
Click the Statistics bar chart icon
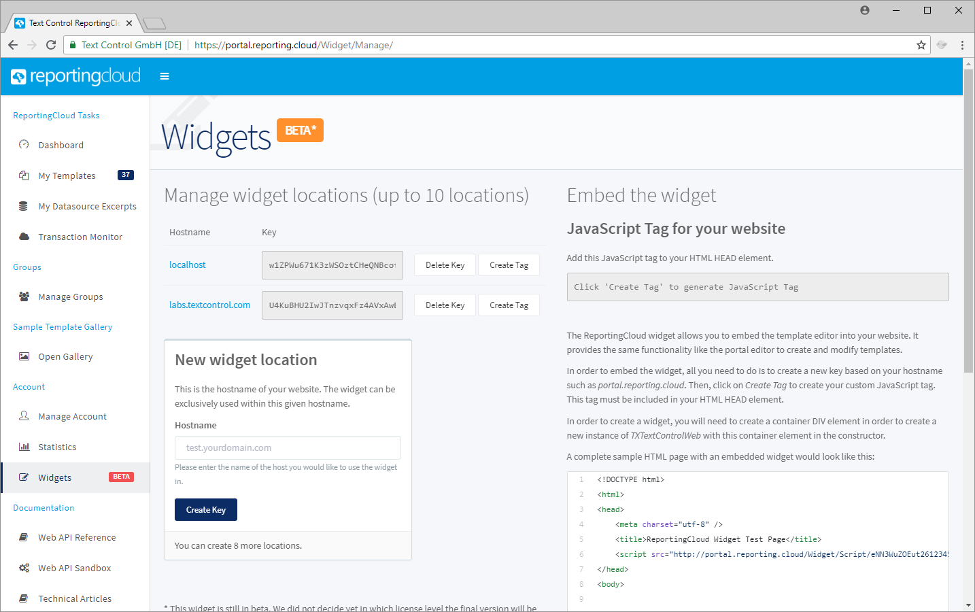click(24, 447)
